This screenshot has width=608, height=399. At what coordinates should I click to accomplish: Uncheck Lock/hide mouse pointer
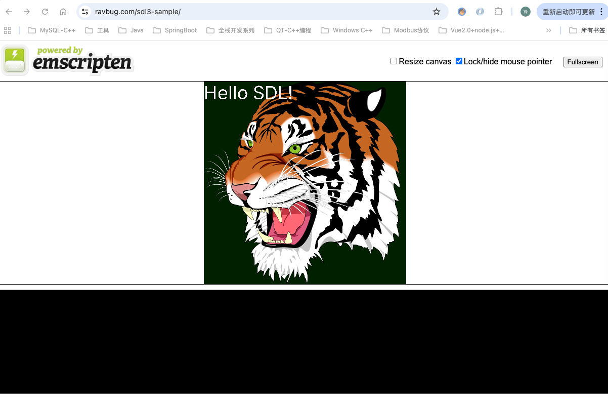(459, 61)
